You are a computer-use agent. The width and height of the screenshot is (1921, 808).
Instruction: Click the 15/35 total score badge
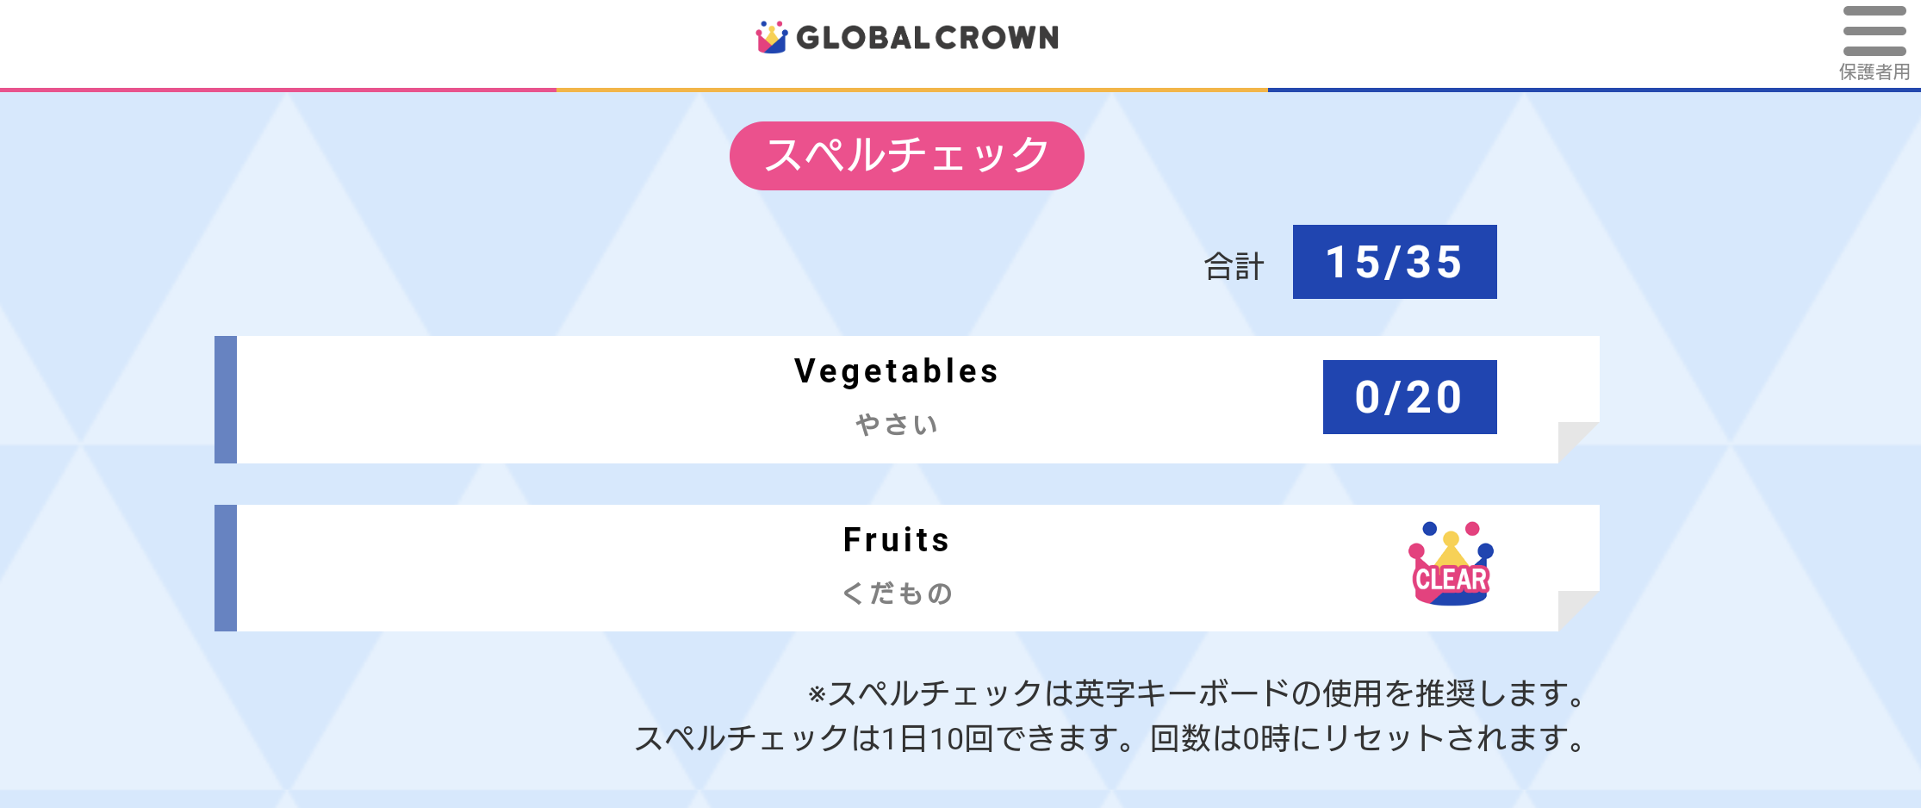[1394, 262]
